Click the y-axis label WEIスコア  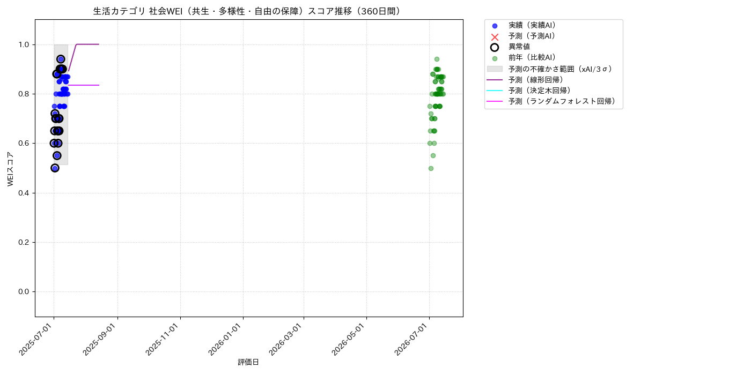[11, 169]
